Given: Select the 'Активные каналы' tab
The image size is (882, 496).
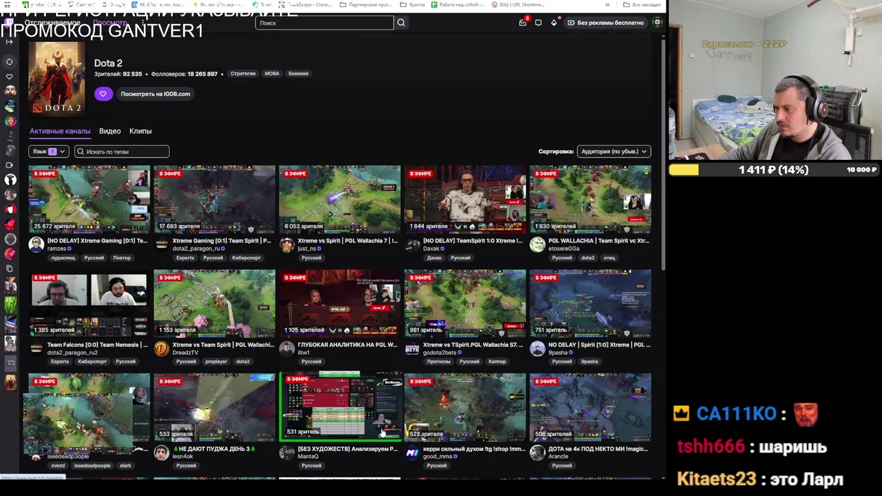Looking at the screenshot, I should (60, 131).
